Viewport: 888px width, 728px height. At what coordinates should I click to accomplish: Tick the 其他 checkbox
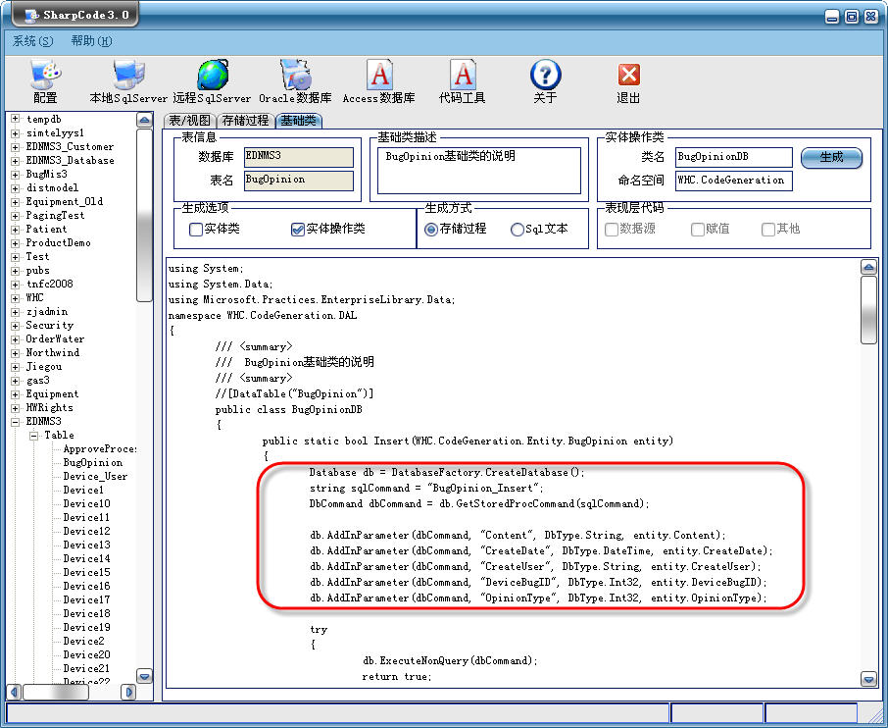[x=768, y=229]
